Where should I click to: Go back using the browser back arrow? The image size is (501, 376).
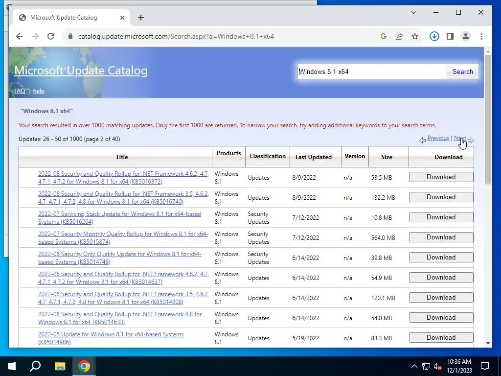[20, 36]
